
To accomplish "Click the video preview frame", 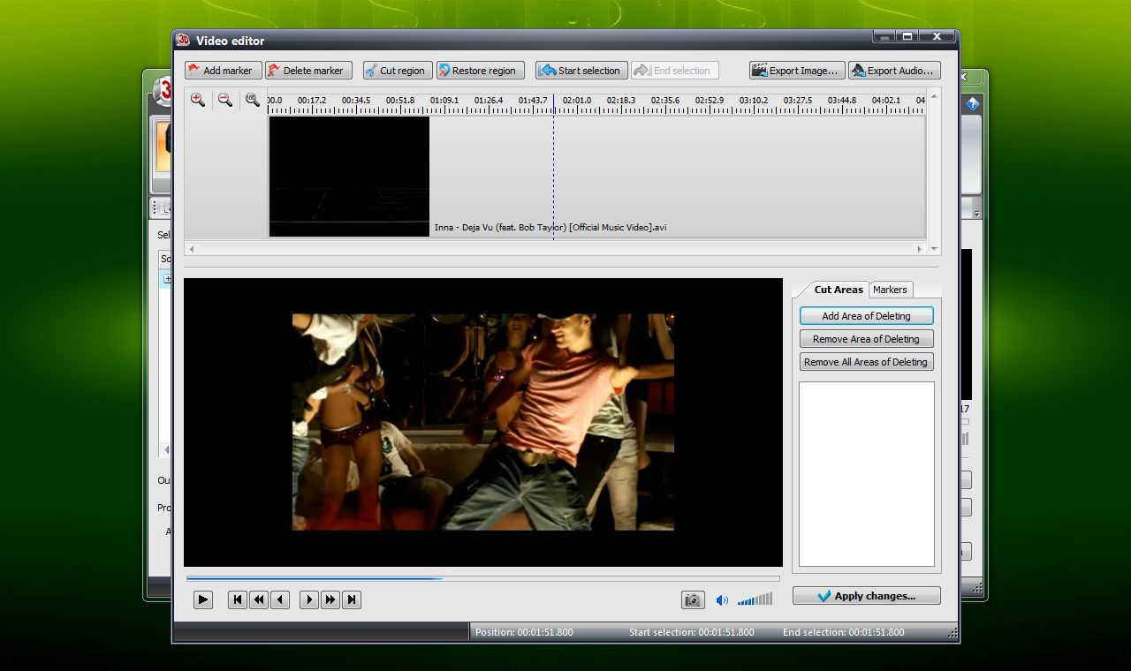I will (x=483, y=422).
